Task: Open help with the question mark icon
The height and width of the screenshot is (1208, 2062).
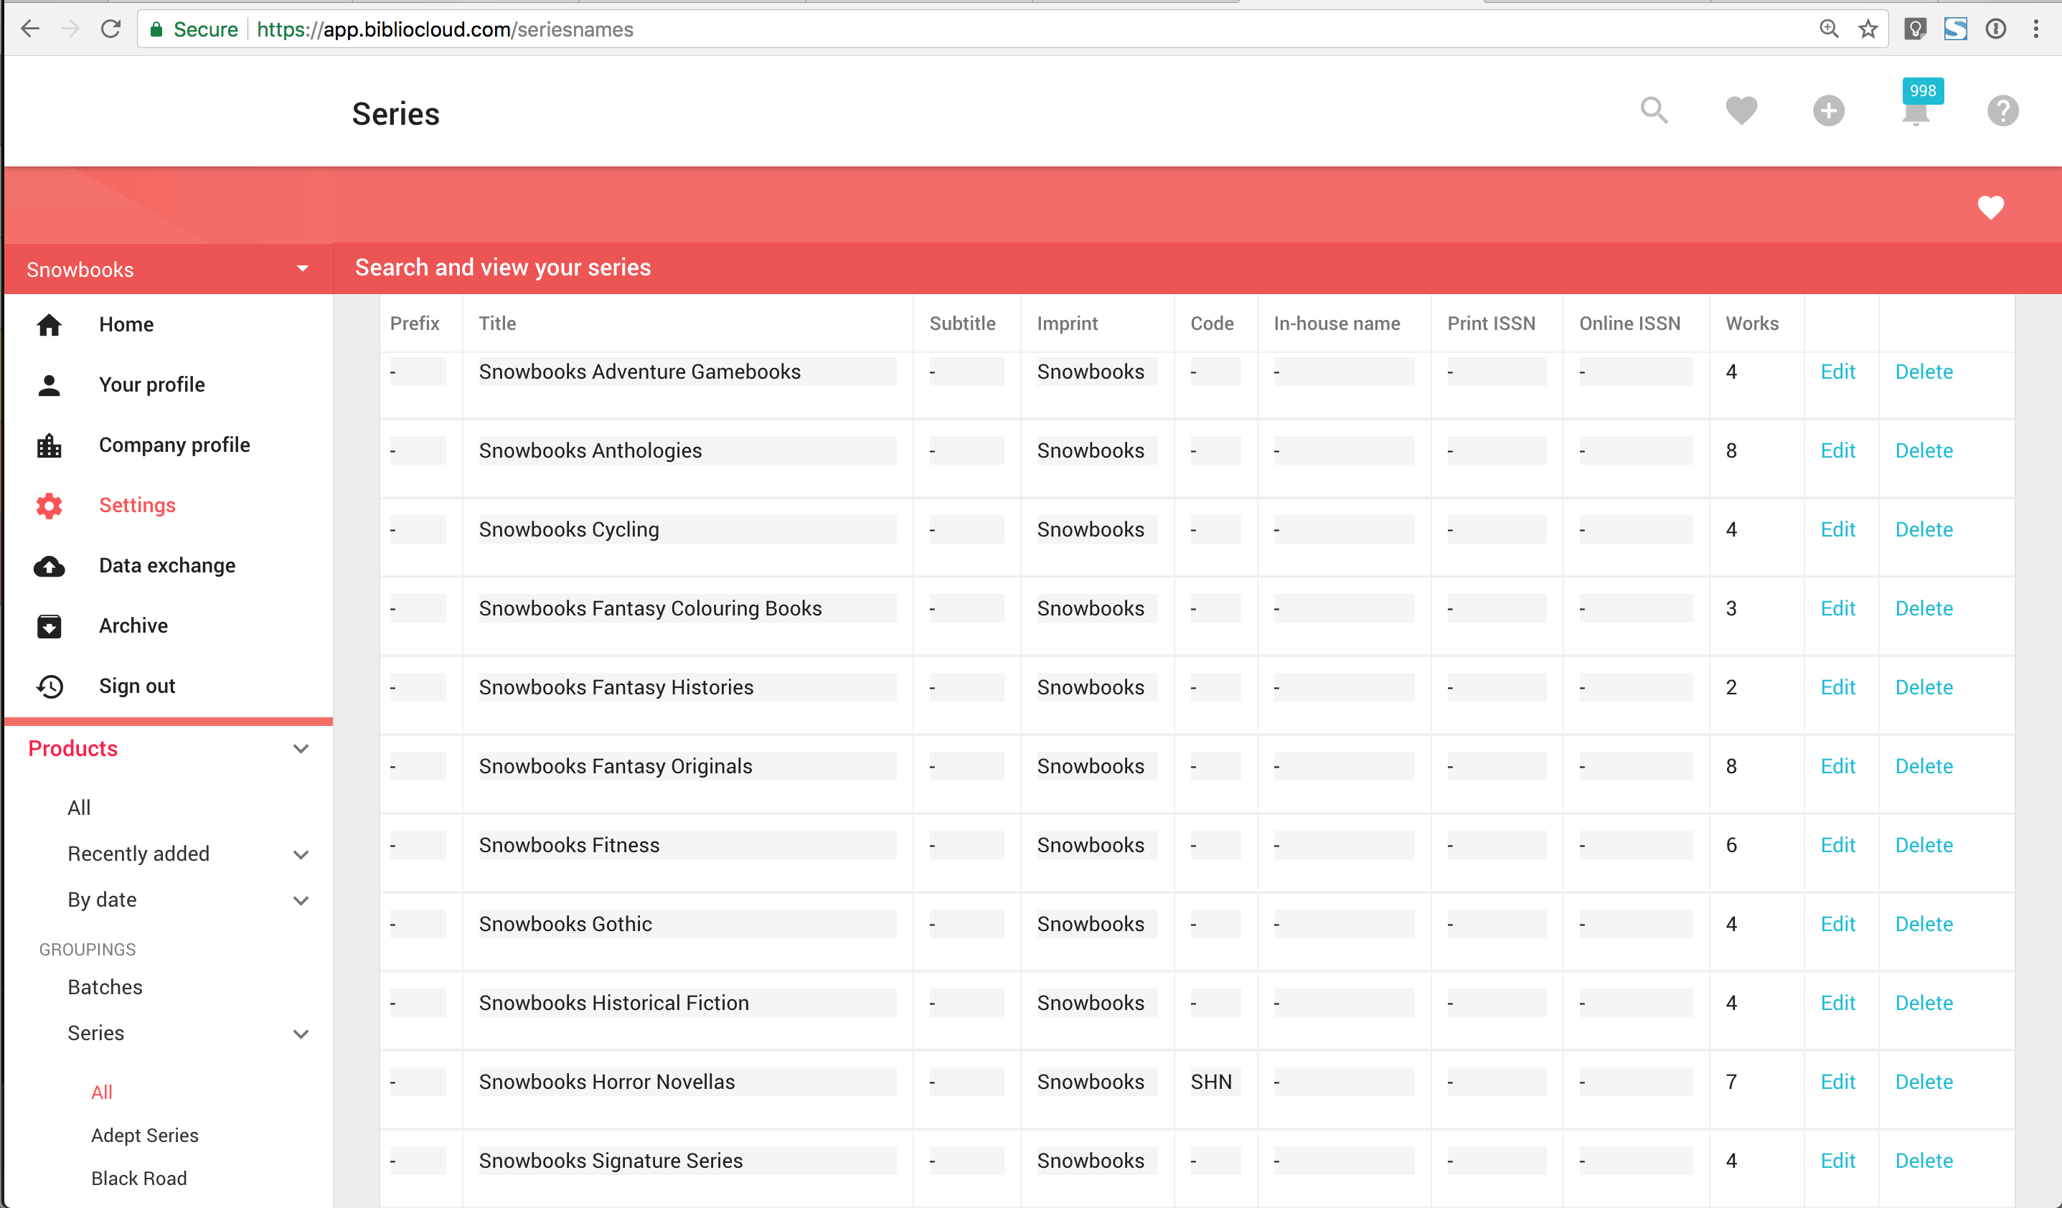Action: click(2002, 110)
